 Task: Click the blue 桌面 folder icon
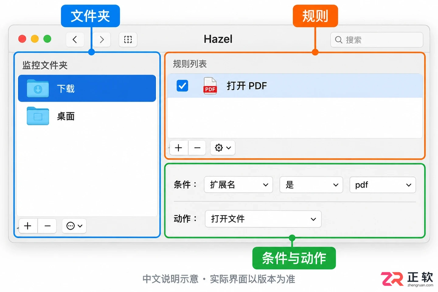(38, 116)
